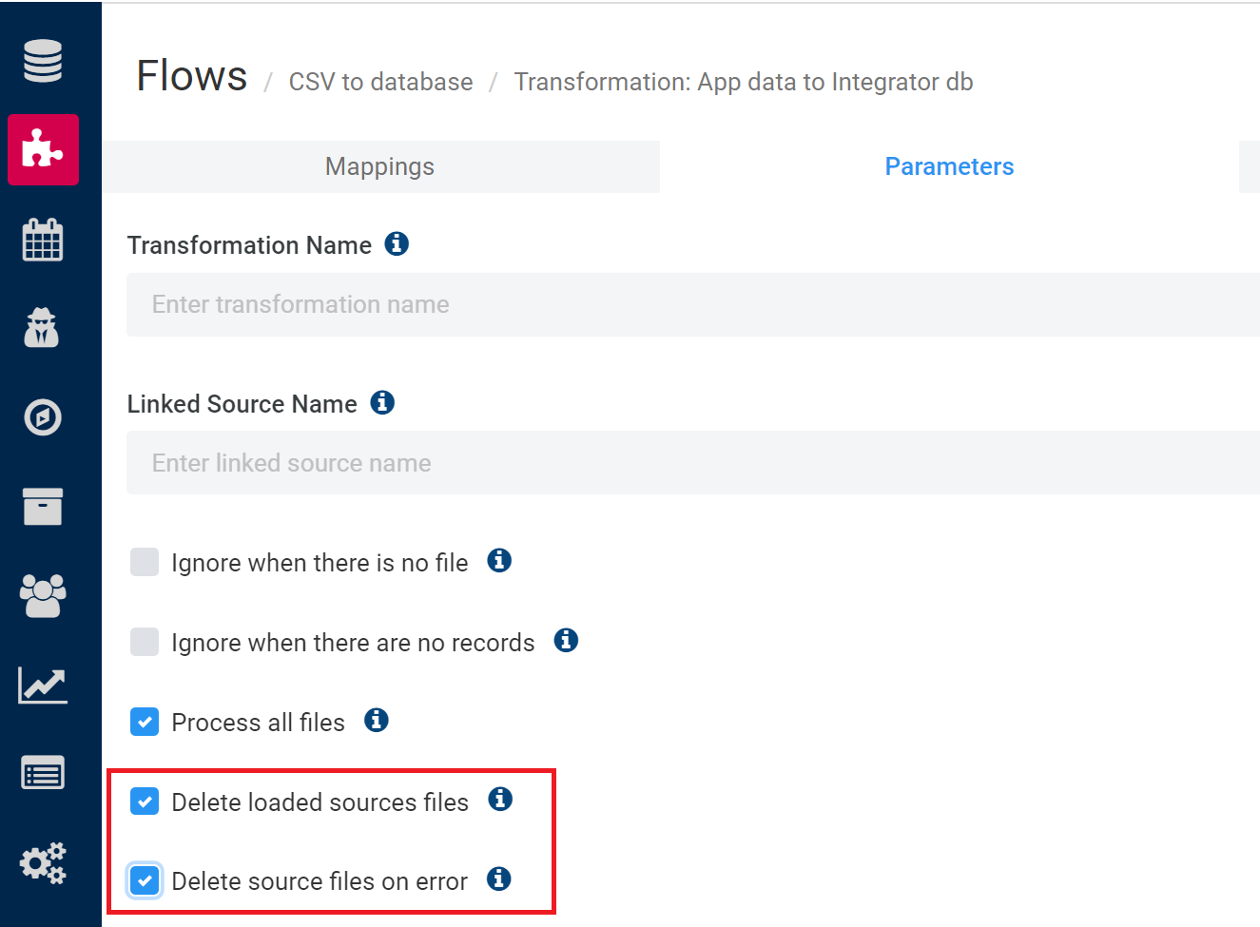
Task: Open the Connections panel via database icon
Action: tap(43, 60)
